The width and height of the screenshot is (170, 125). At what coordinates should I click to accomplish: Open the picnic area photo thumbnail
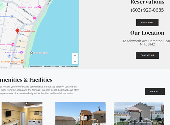coord(139,113)
